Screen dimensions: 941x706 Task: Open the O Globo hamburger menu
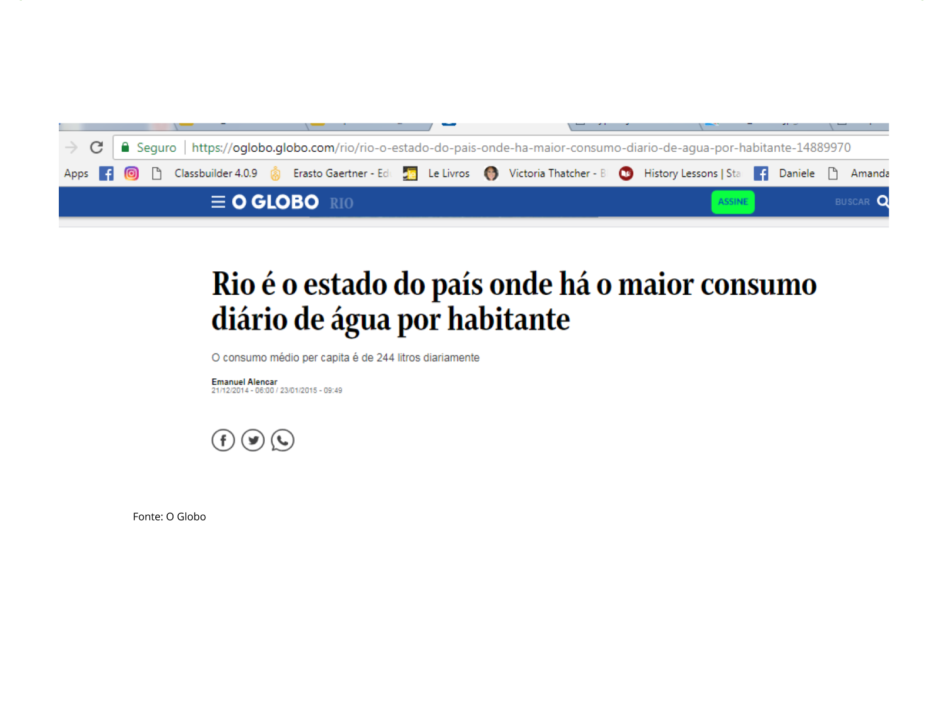point(218,202)
